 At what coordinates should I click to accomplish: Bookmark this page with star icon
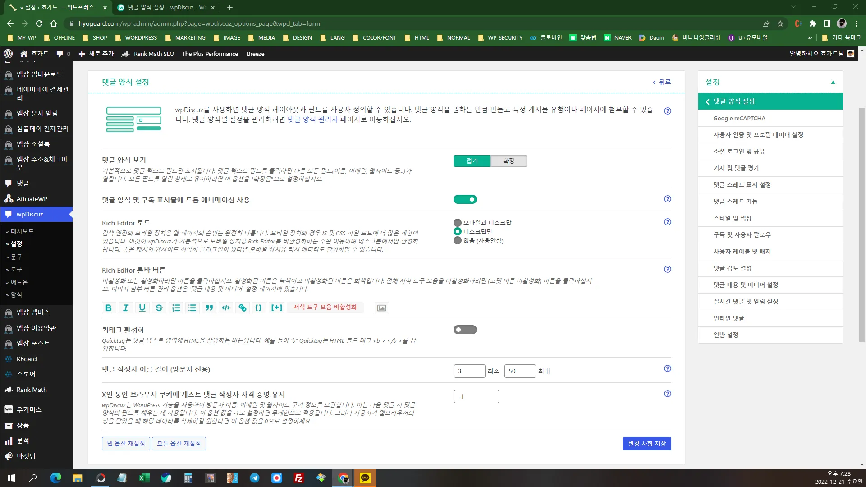(780, 23)
